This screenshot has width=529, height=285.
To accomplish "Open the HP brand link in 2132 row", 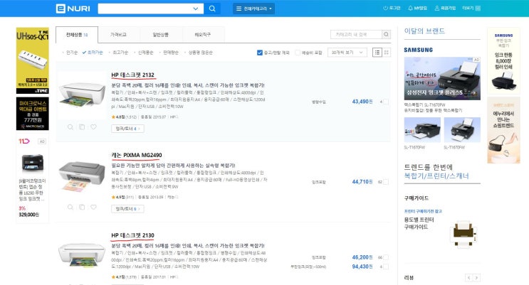I will pyautogui.click(x=174, y=117).
